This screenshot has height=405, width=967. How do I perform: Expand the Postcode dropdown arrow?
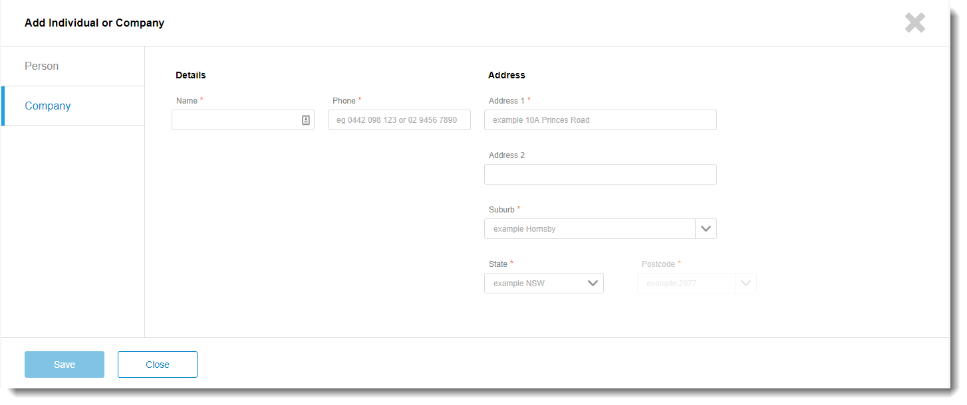click(x=746, y=283)
